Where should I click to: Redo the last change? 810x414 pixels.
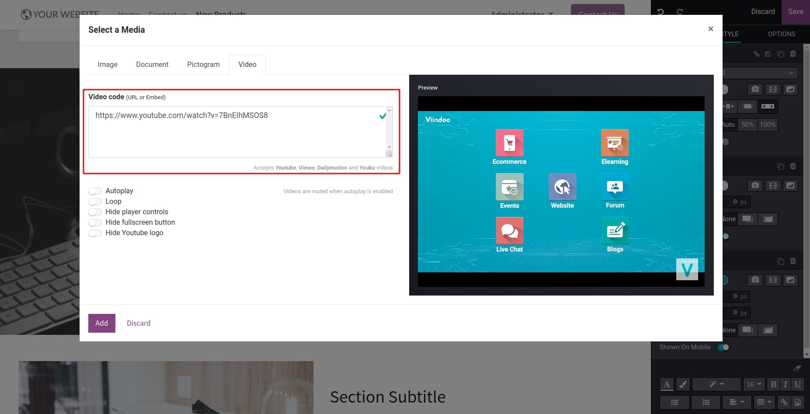click(x=680, y=12)
